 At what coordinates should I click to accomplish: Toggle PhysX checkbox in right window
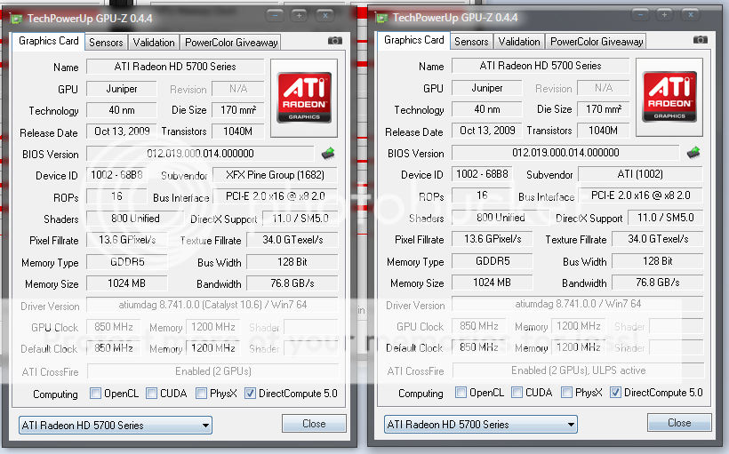click(x=566, y=392)
